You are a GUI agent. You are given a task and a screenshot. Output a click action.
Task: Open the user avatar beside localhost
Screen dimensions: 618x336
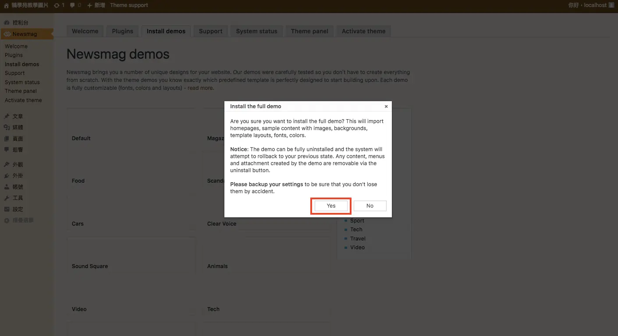click(611, 5)
